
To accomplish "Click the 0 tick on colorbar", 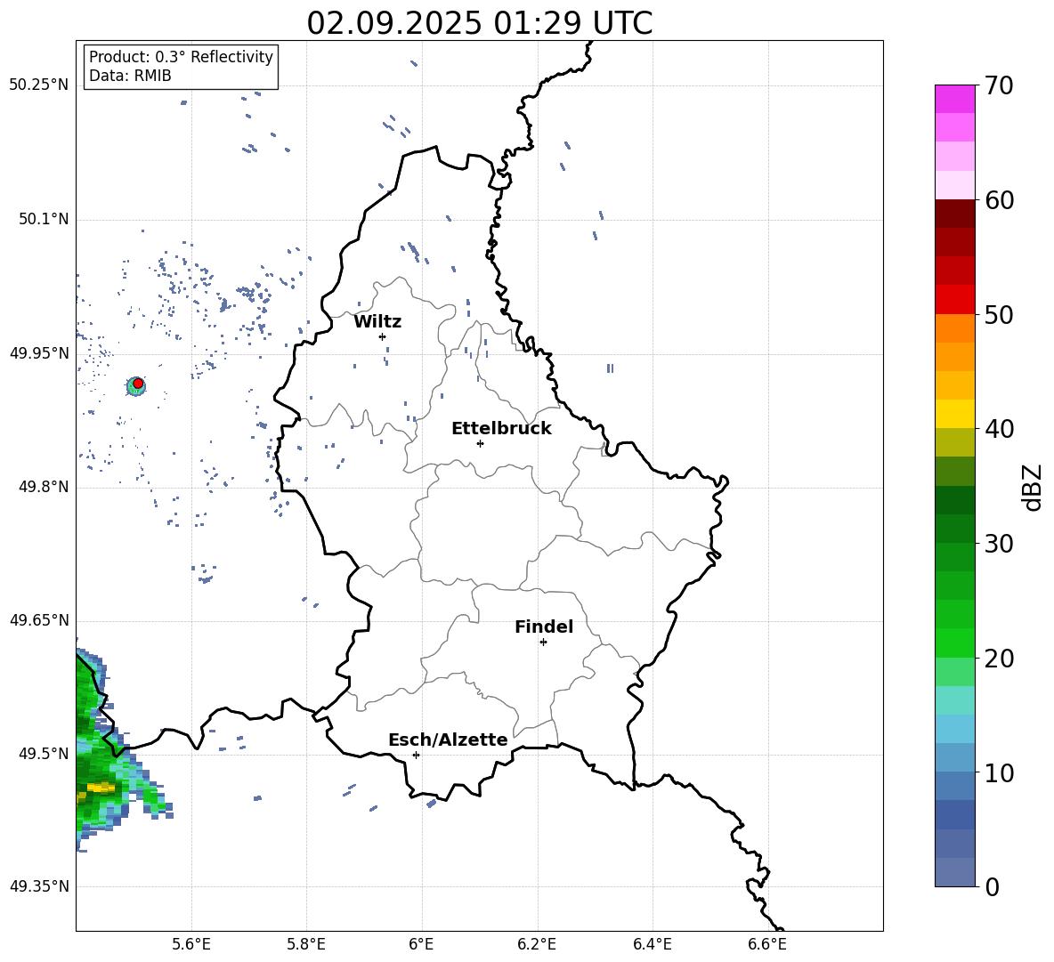I will click(x=992, y=886).
